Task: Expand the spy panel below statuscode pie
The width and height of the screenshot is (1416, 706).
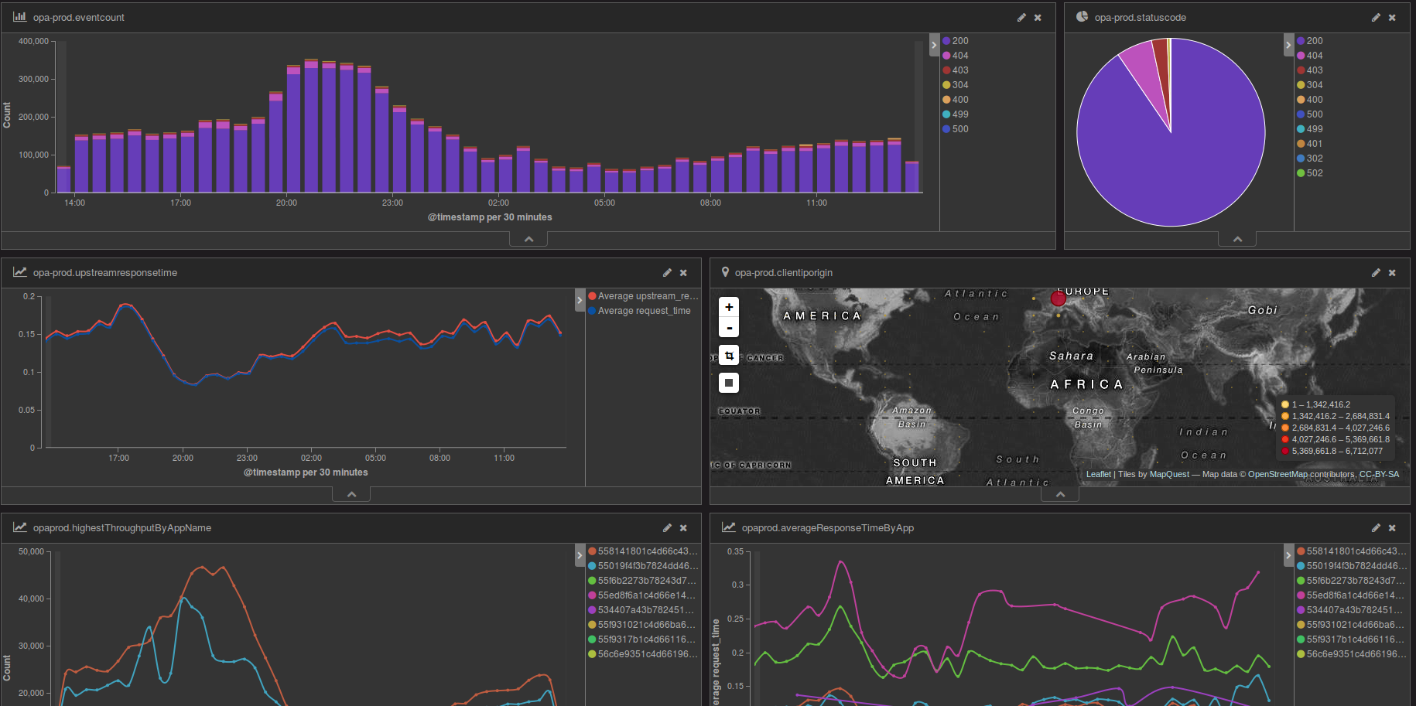Action: coord(1237,239)
